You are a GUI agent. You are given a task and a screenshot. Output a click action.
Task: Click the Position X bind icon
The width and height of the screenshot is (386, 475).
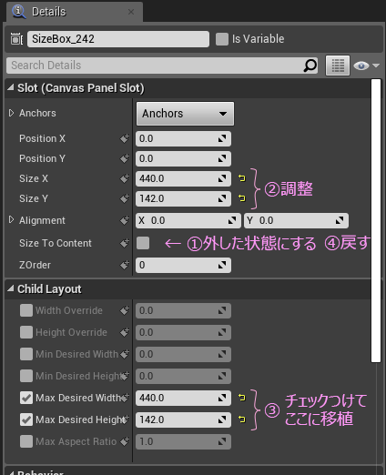coord(125,138)
